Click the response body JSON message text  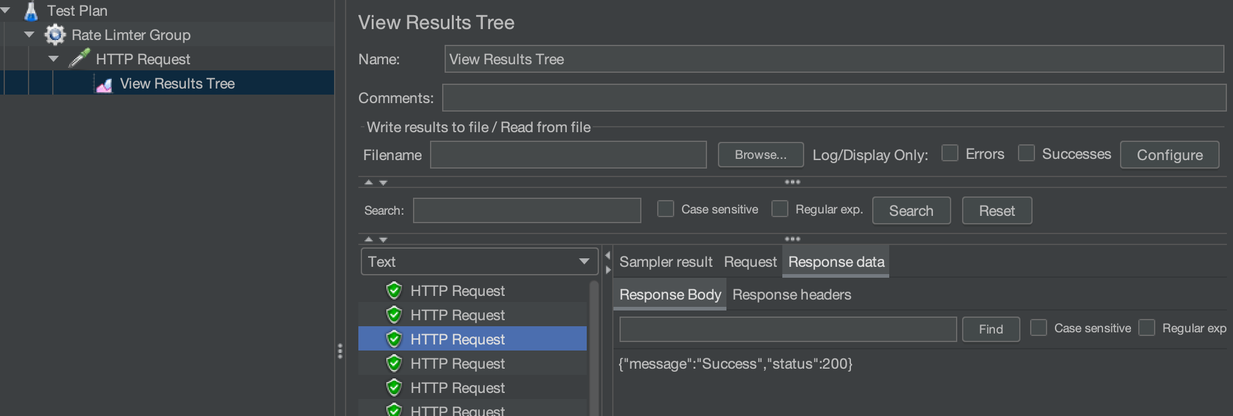pyautogui.click(x=735, y=364)
